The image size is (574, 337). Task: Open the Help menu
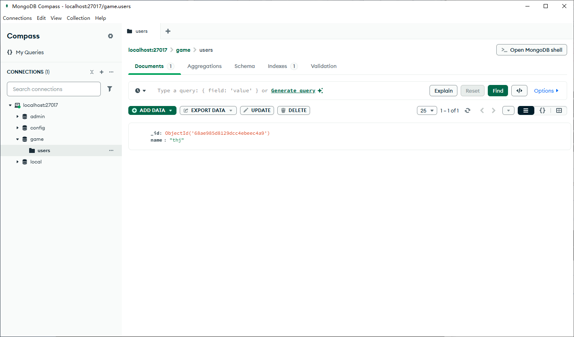coord(101,18)
